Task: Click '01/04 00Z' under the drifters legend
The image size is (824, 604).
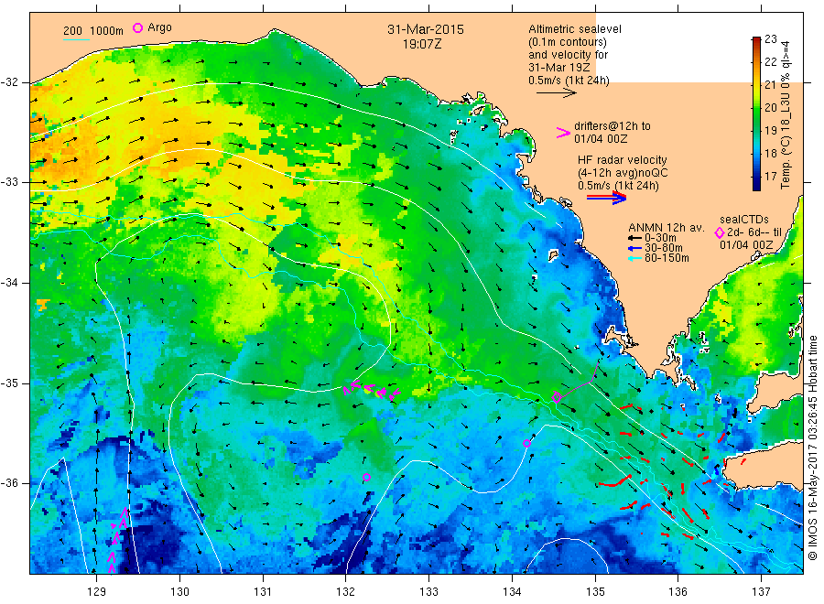Action: pyautogui.click(x=601, y=139)
